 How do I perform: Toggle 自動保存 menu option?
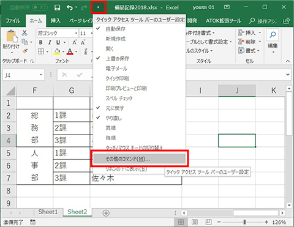[x=139, y=29]
